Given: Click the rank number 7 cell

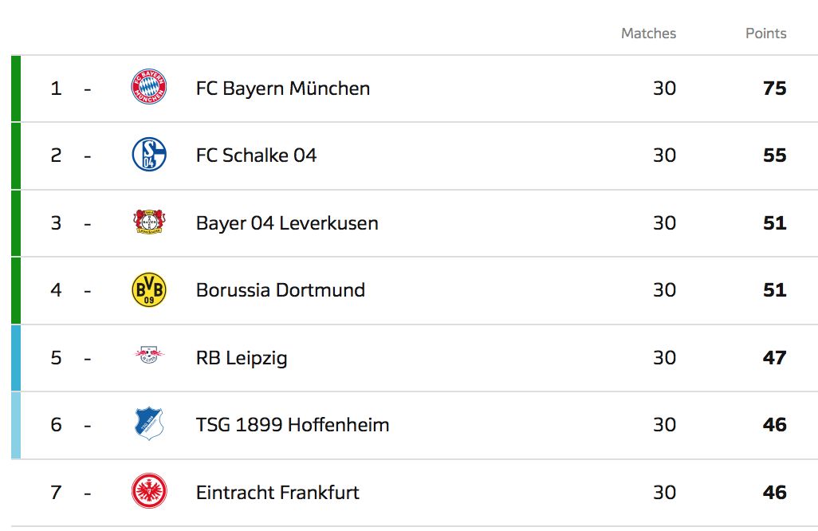Looking at the screenshot, I should coord(56,492).
